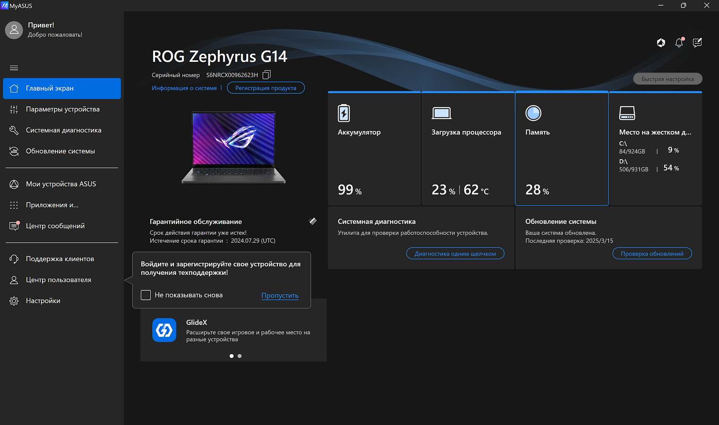719x425 pixels.
Task: Select first carousel dot
Action: 232,356
